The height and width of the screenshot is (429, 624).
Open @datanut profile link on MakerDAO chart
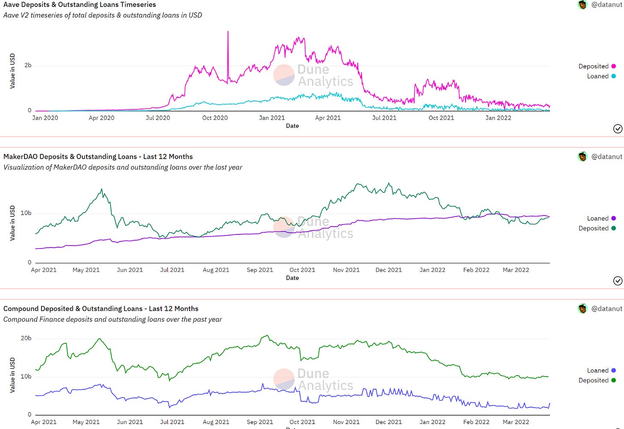click(606, 157)
